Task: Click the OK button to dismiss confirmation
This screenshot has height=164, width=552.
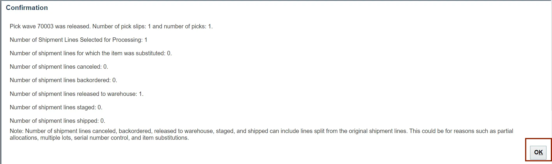Action: (538, 152)
